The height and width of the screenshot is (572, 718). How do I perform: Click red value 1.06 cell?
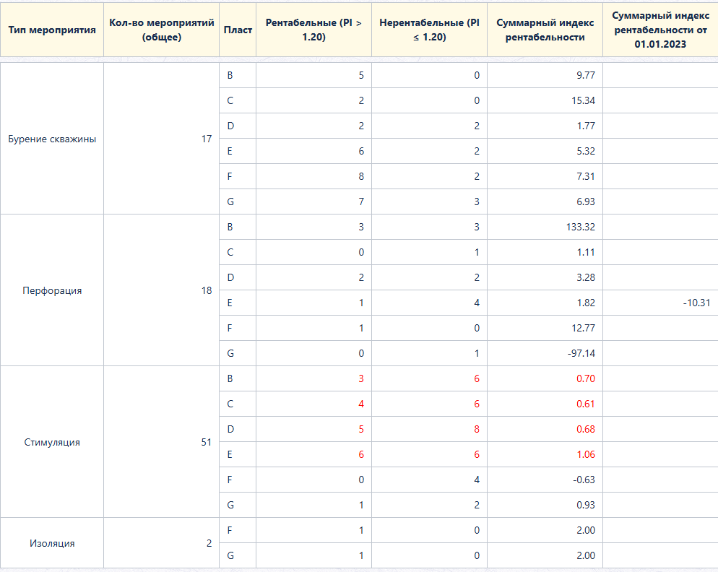[x=545, y=454]
